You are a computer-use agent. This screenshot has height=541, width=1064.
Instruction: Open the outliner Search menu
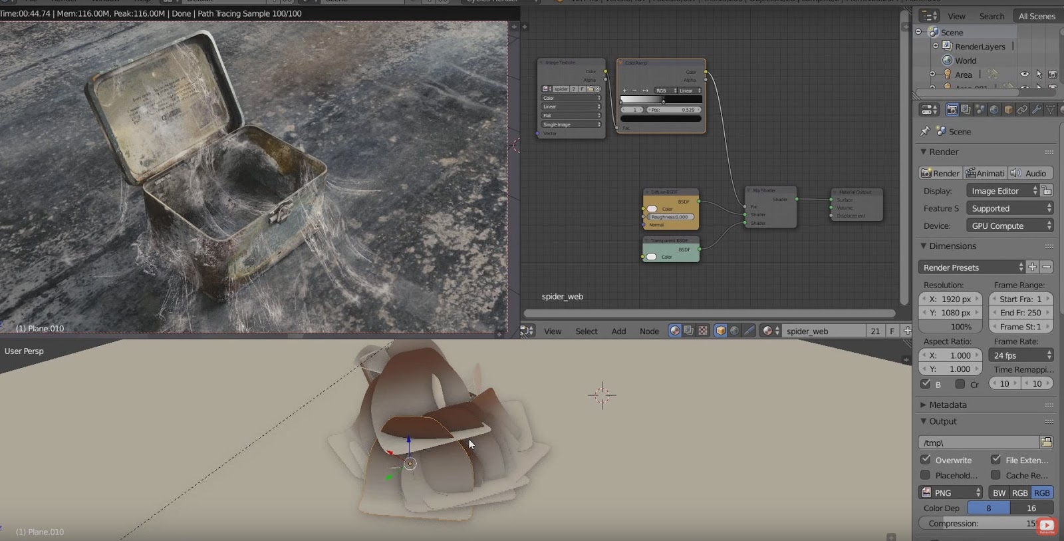(992, 16)
